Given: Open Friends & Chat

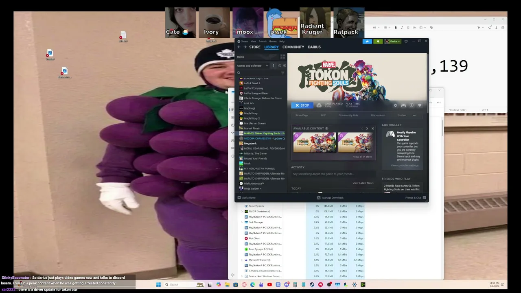Looking at the screenshot, I should pos(416,198).
